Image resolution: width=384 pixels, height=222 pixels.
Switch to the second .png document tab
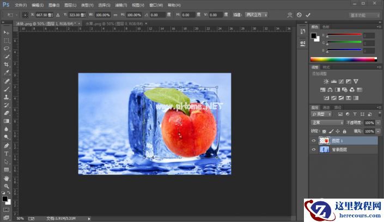click(114, 24)
